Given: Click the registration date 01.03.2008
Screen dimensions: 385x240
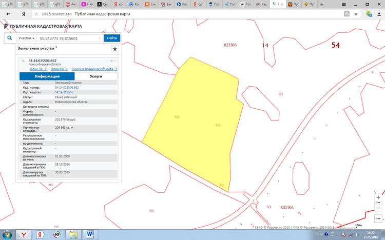Looking at the screenshot, I should 62,156.
